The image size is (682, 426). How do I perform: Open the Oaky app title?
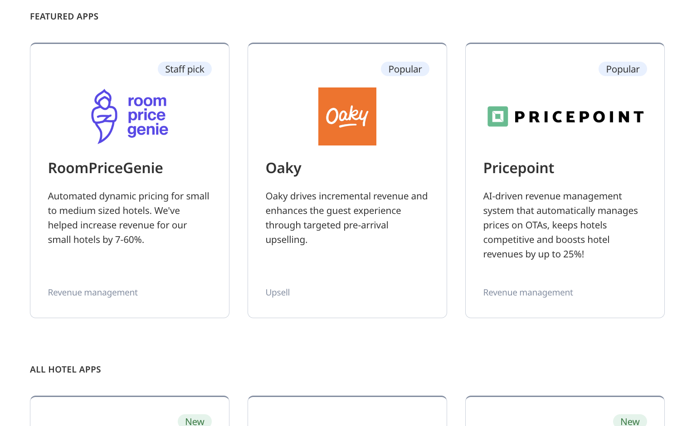283,168
